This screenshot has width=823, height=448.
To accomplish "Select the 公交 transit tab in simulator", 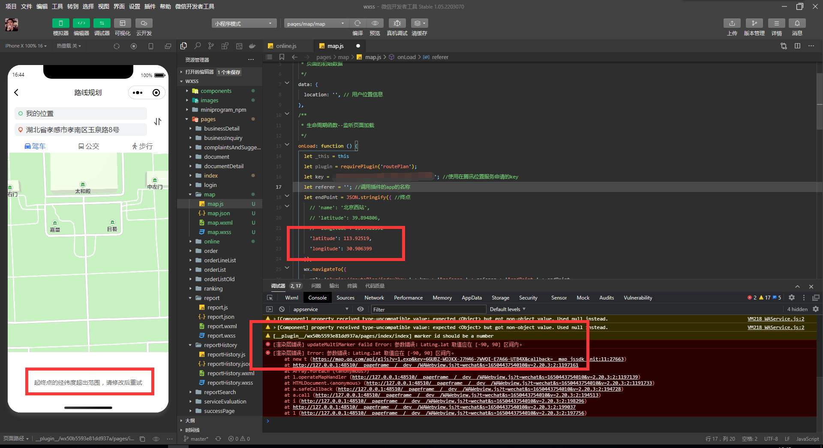I will tap(88, 146).
